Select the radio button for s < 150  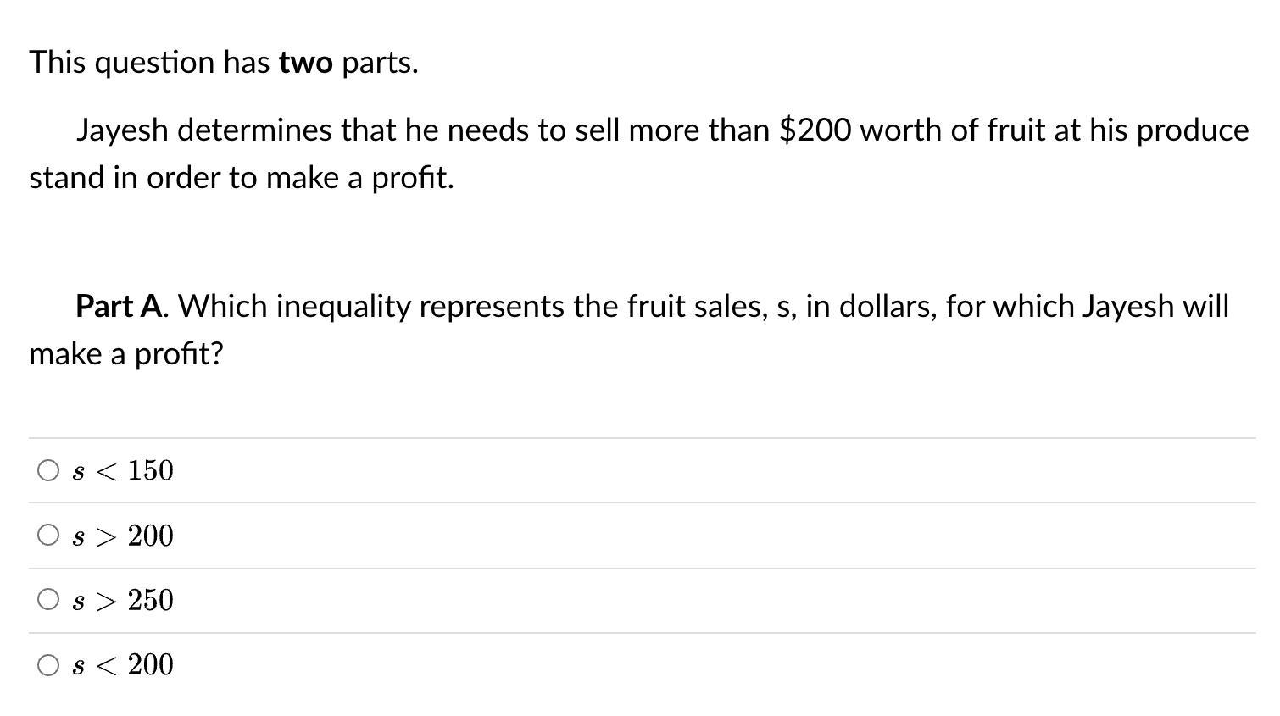coord(48,470)
